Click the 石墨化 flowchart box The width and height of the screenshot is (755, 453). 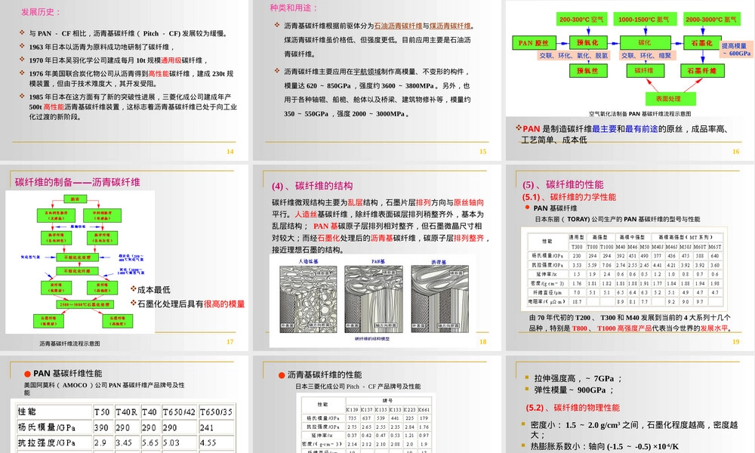point(702,43)
